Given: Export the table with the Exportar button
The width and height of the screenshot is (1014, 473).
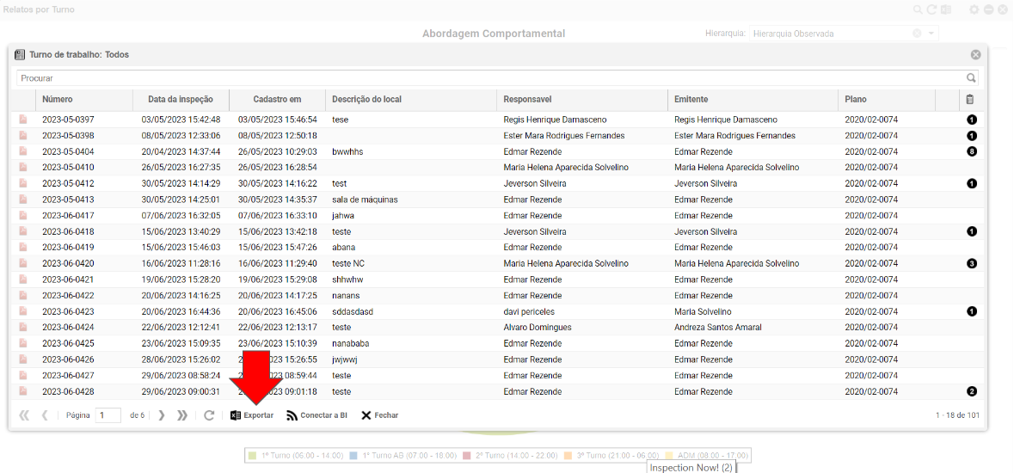Looking at the screenshot, I should [252, 415].
